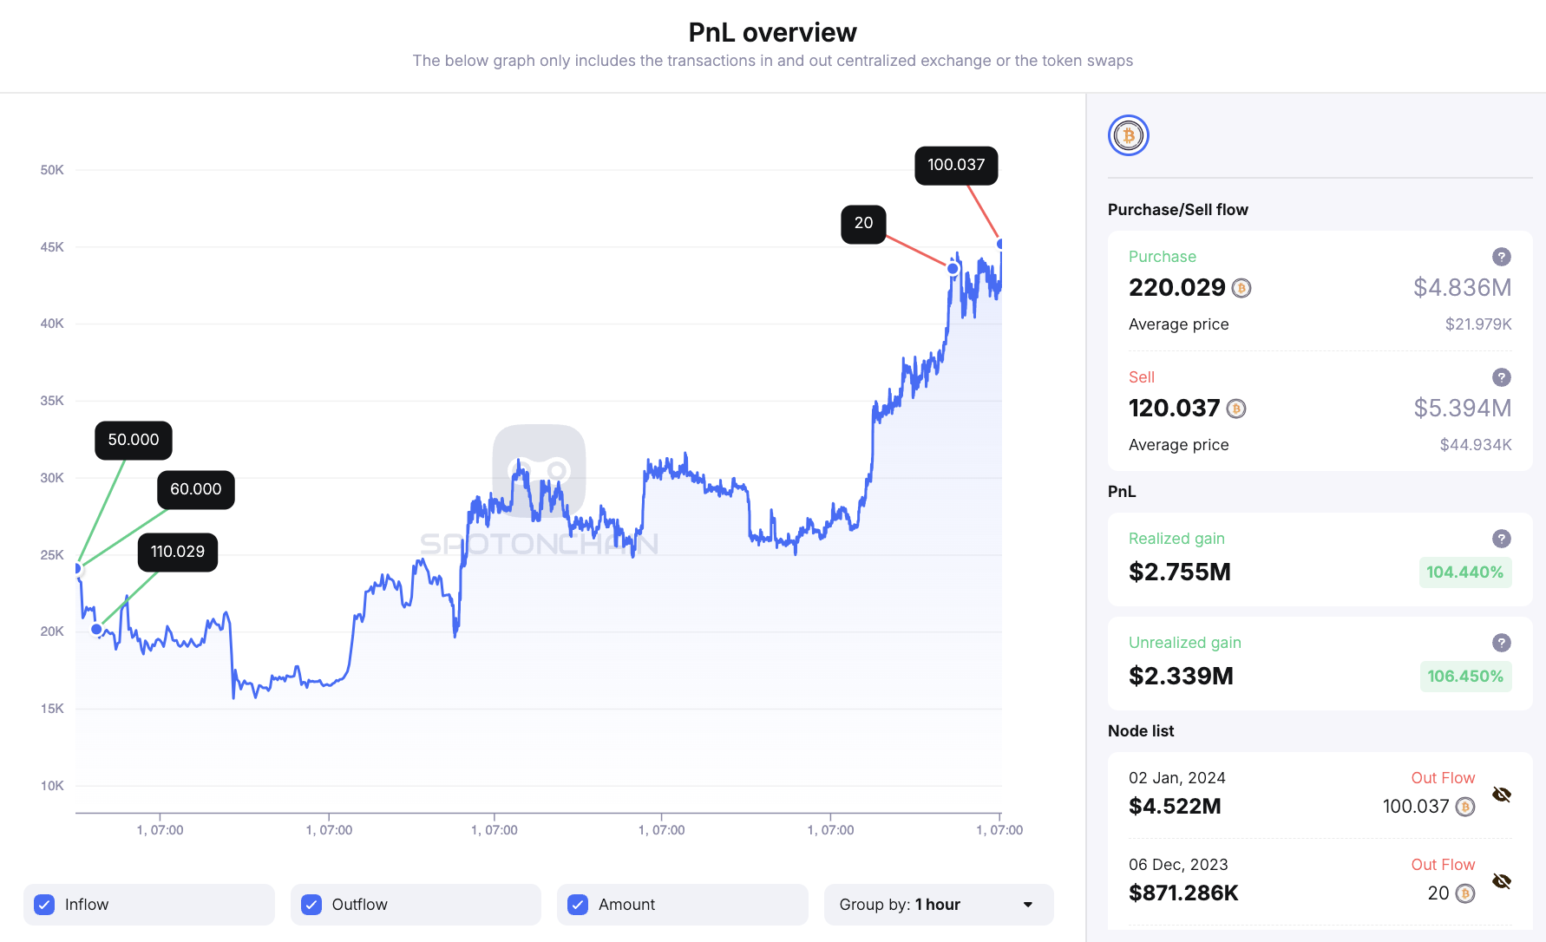This screenshot has width=1546, height=942.
Task: Click the Unrealized gain help icon
Action: pyautogui.click(x=1502, y=643)
